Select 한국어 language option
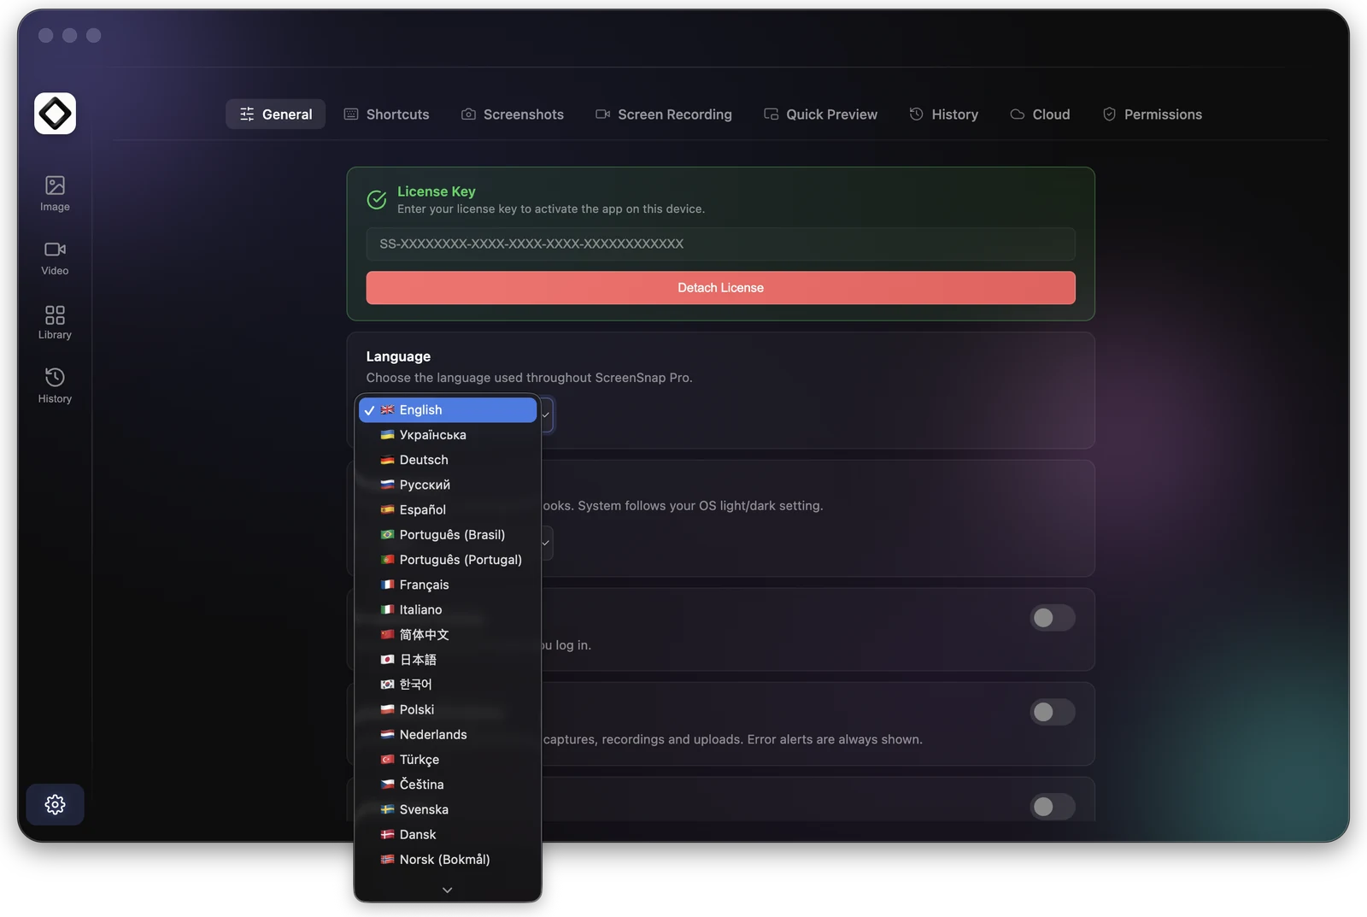 click(x=448, y=685)
